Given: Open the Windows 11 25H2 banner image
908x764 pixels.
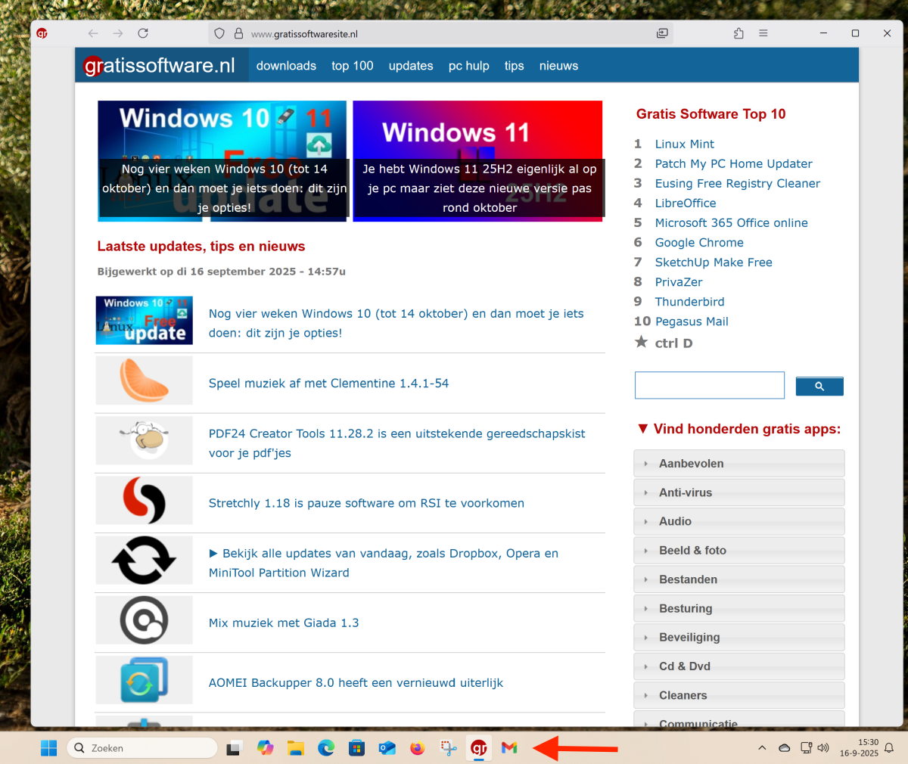Looking at the screenshot, I should click(477, 160).
